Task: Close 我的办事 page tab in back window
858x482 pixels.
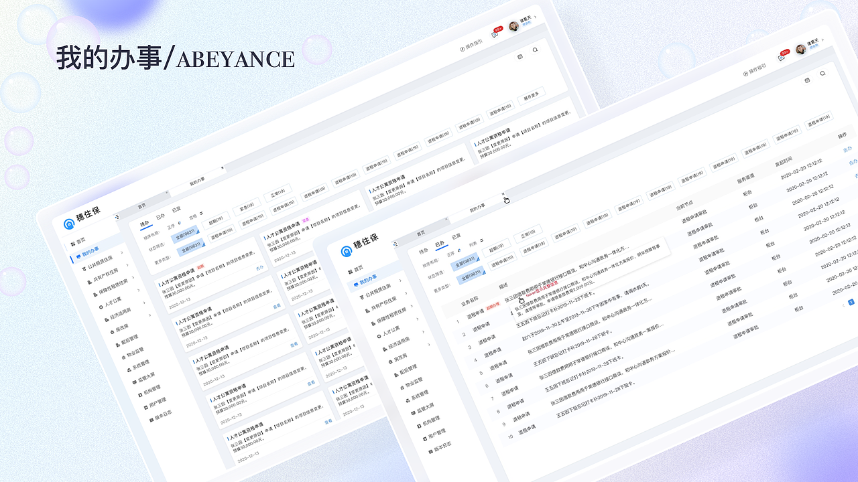Action: (x=222, y=167)
